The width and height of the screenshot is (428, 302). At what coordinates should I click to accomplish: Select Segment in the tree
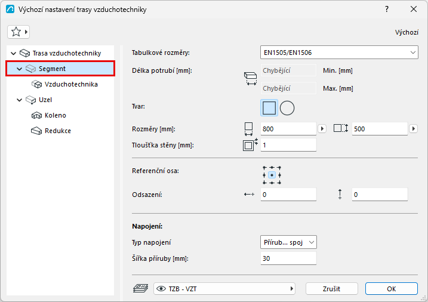pos(60,69)
